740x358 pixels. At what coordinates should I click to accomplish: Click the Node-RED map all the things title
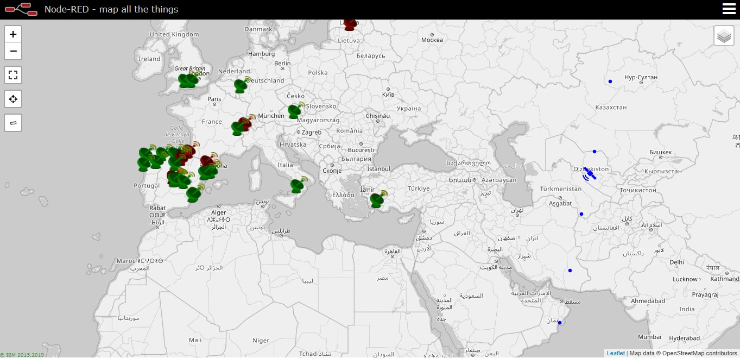[111, 9]
